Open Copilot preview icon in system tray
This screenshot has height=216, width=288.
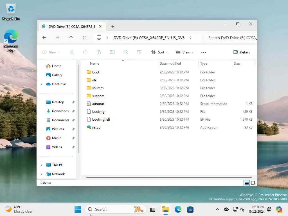pyautogui.click(x=279, y=209)
